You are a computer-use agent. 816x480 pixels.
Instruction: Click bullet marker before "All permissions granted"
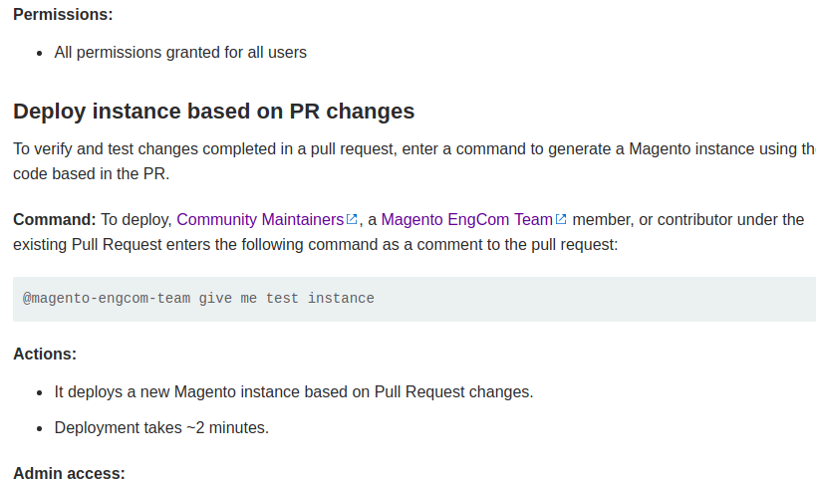pyautogui.click(x=40, y=54)
